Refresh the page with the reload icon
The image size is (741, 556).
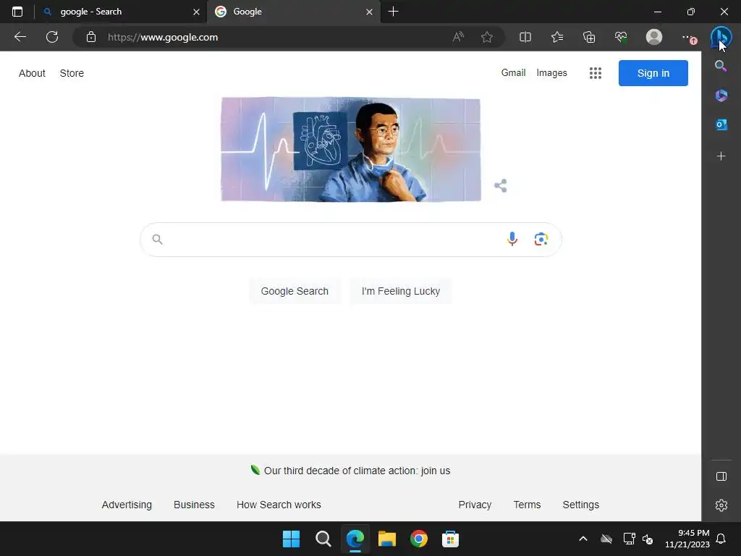point(52,37)
